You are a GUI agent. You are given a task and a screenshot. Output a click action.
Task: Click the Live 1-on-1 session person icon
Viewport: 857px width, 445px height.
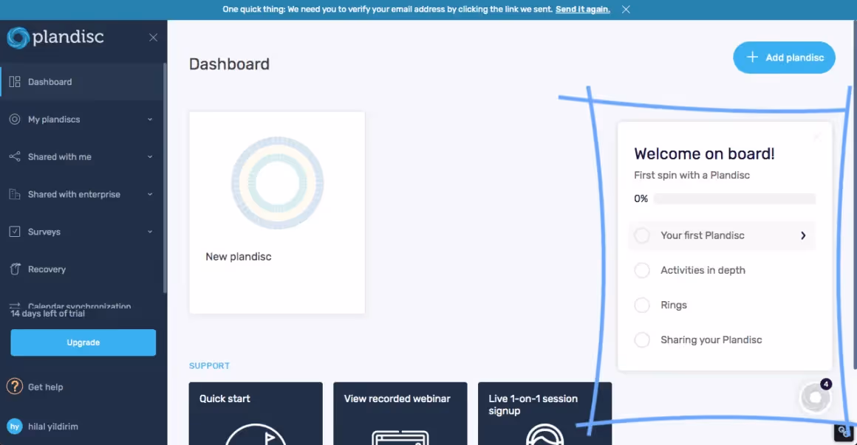(545, 434)
